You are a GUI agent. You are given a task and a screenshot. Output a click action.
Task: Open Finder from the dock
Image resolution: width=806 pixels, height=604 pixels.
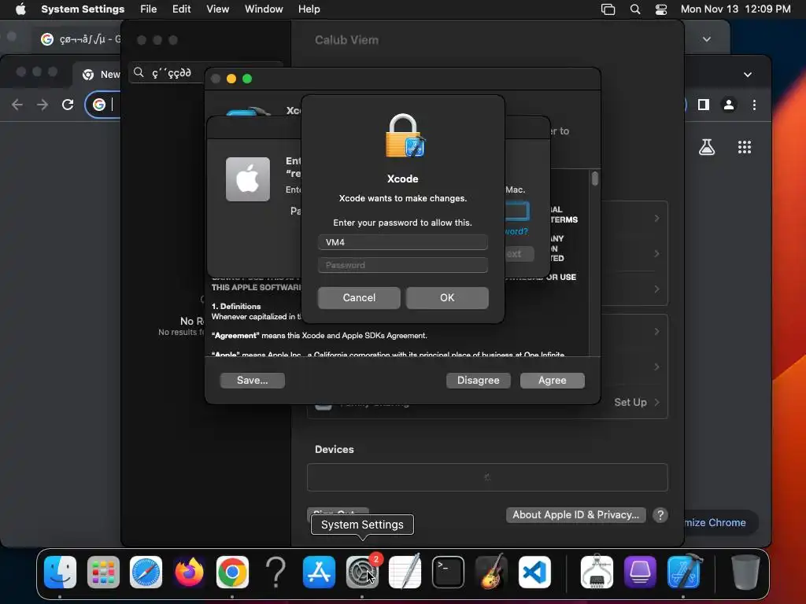pyautogui.click(x=60, y=572)
